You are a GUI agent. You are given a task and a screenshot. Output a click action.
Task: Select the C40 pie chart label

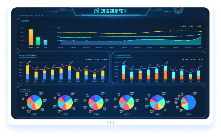tap(158, 114)
